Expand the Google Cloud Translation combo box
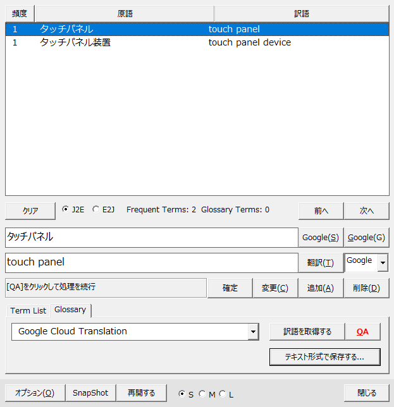This screenshot has width=394, height=407. pos(253,331)
